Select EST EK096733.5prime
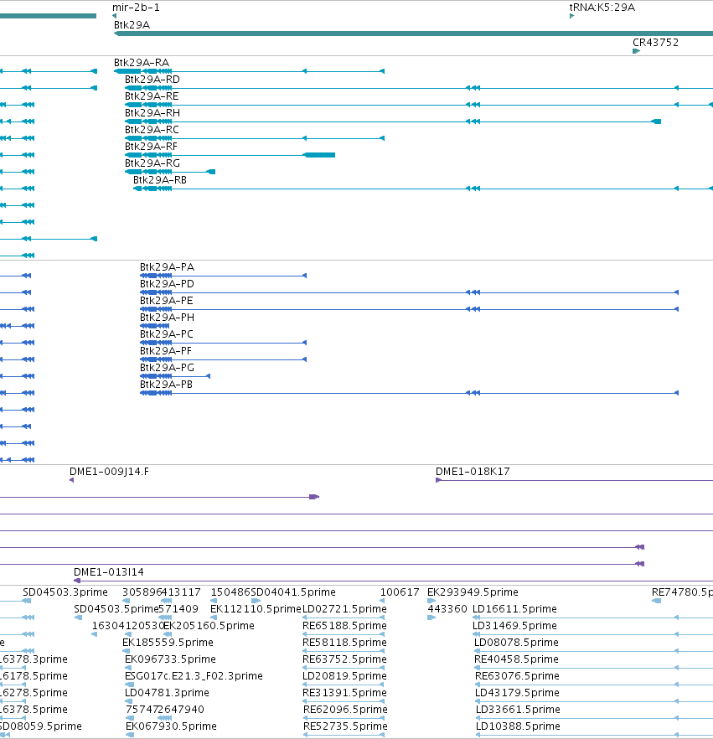Viewport: 713px width, 739px height. point(171,659)
